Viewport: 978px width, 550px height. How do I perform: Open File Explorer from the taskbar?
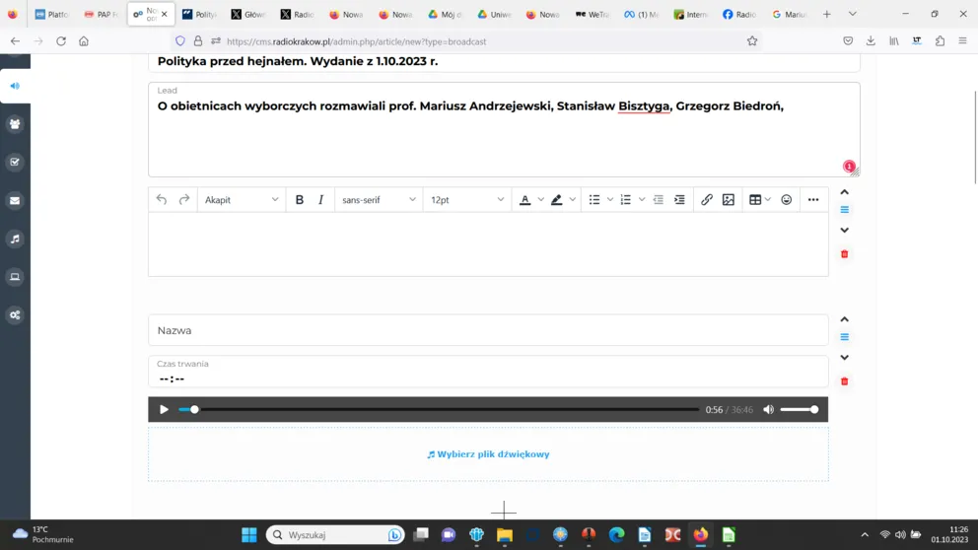click(504, 534)
